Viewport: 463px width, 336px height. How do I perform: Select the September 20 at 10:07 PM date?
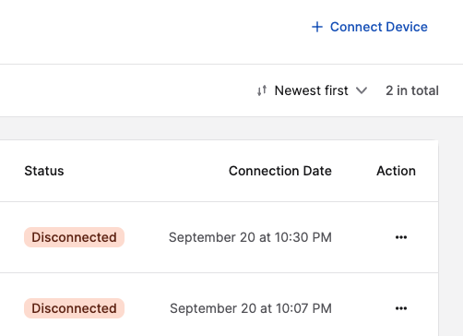251,308
